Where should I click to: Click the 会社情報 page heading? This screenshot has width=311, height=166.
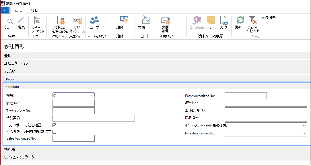tap(14, 47)
